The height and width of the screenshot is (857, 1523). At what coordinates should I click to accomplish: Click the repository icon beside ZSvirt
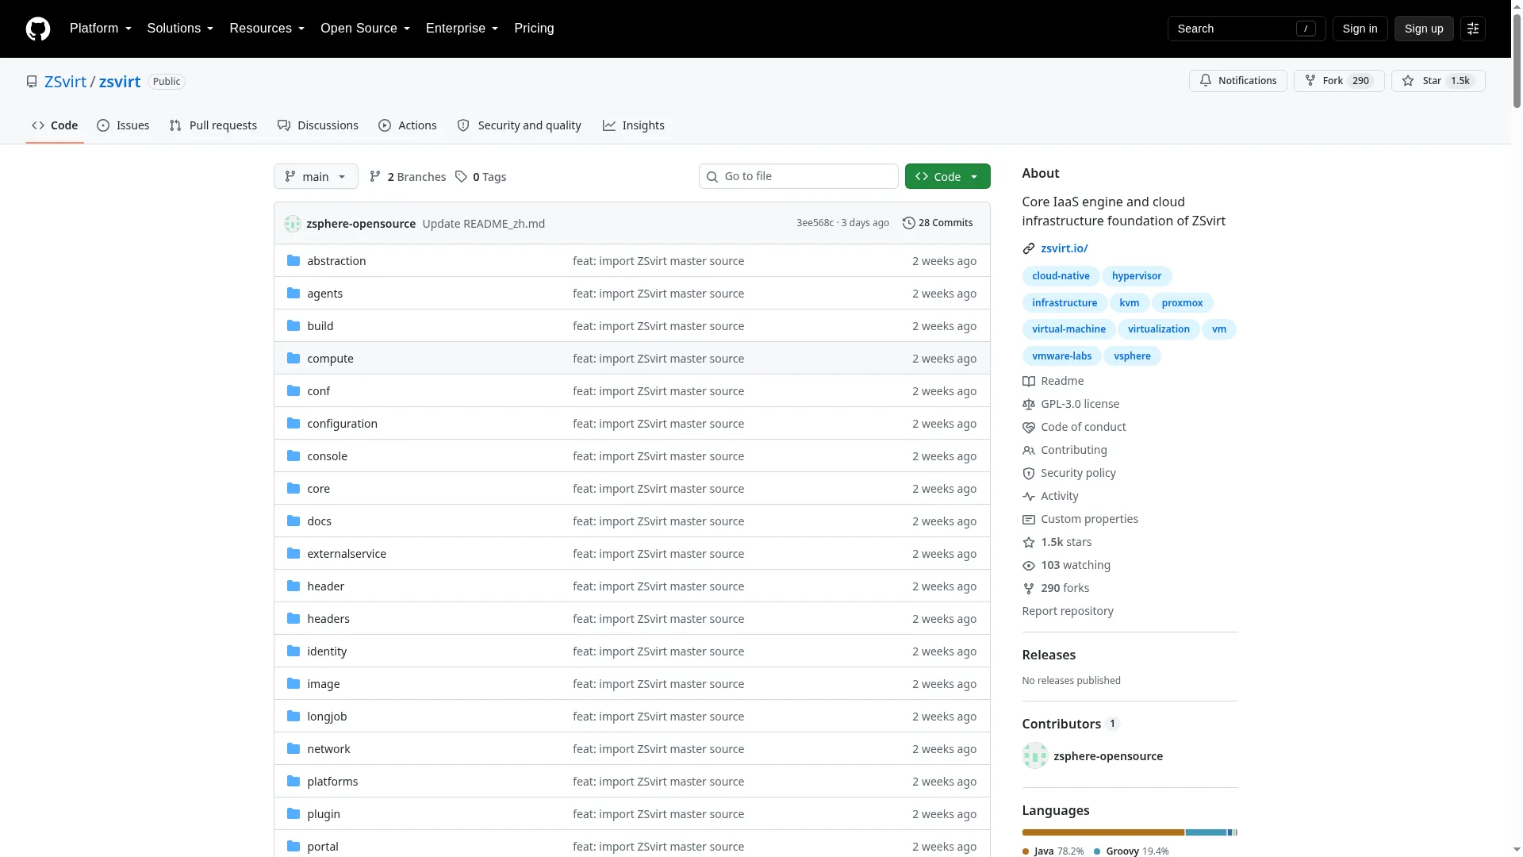pyautogui.click(x=32, y=82)
